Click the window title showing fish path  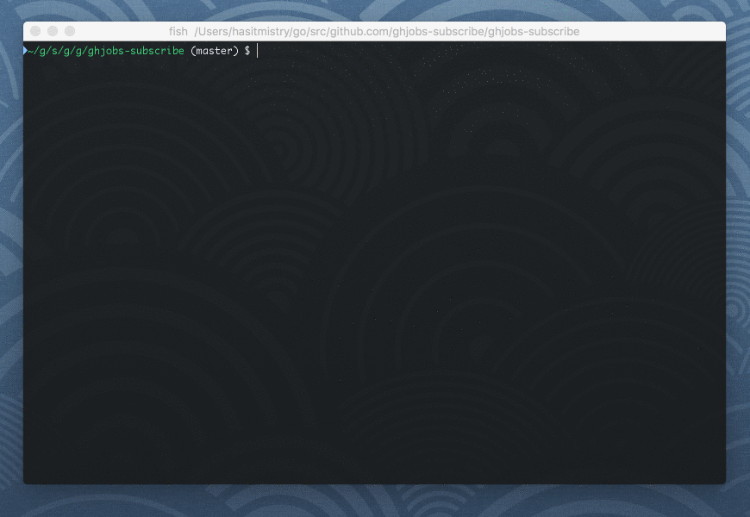pos(374,32)
